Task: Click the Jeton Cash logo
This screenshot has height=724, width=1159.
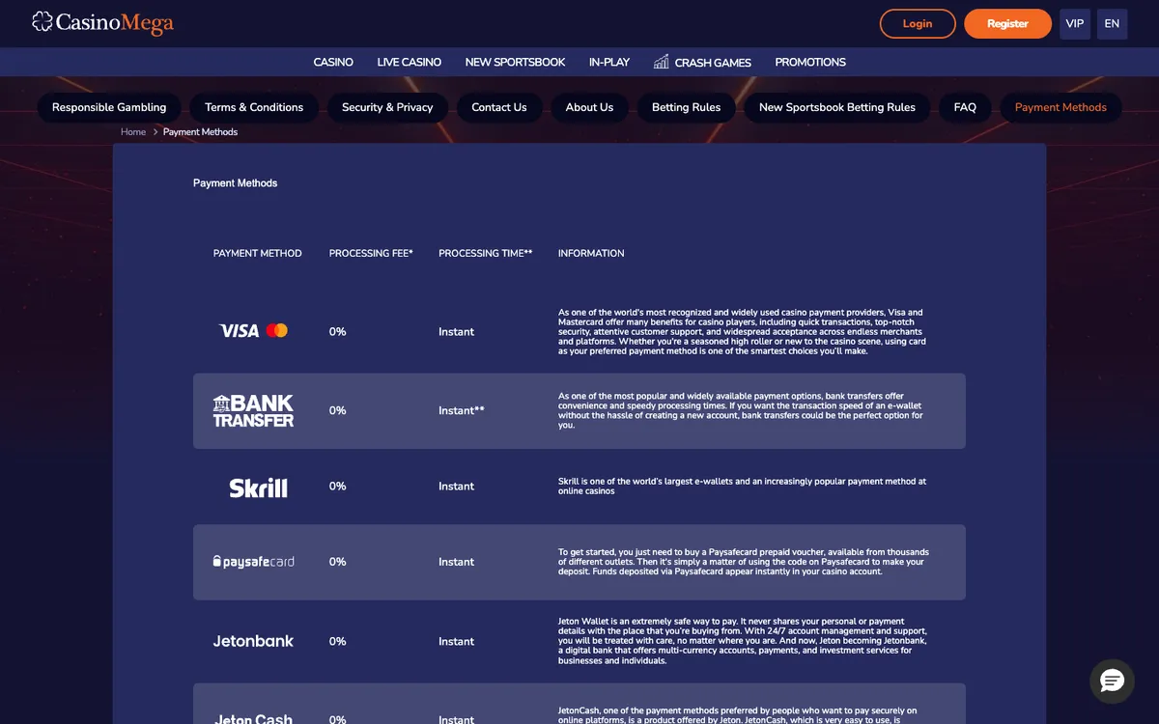Action: 253,719
